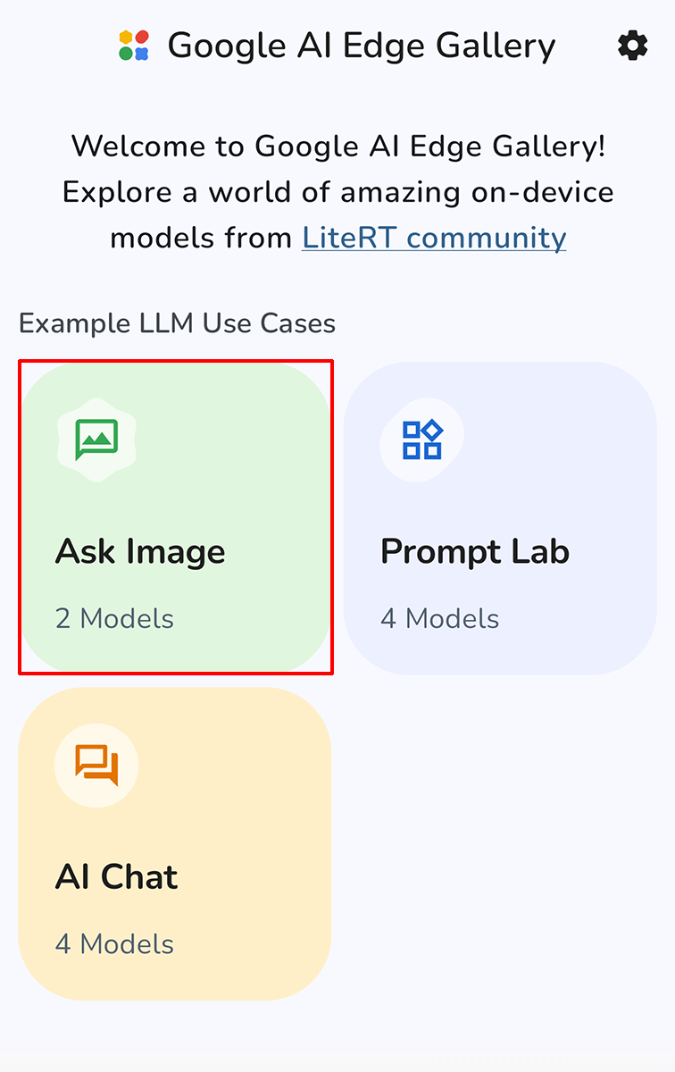Open the LiteRT community link
Image resolution: width=675 pixels, height=1072 pixels.
pos(434,238)
